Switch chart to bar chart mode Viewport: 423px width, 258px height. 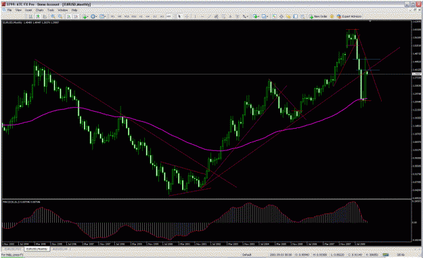pos(31,16)
